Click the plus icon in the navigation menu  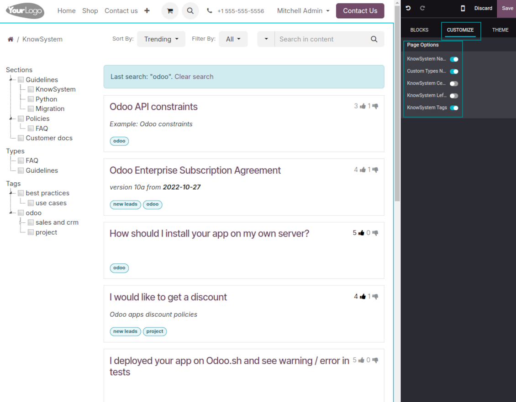click(147, 10)
